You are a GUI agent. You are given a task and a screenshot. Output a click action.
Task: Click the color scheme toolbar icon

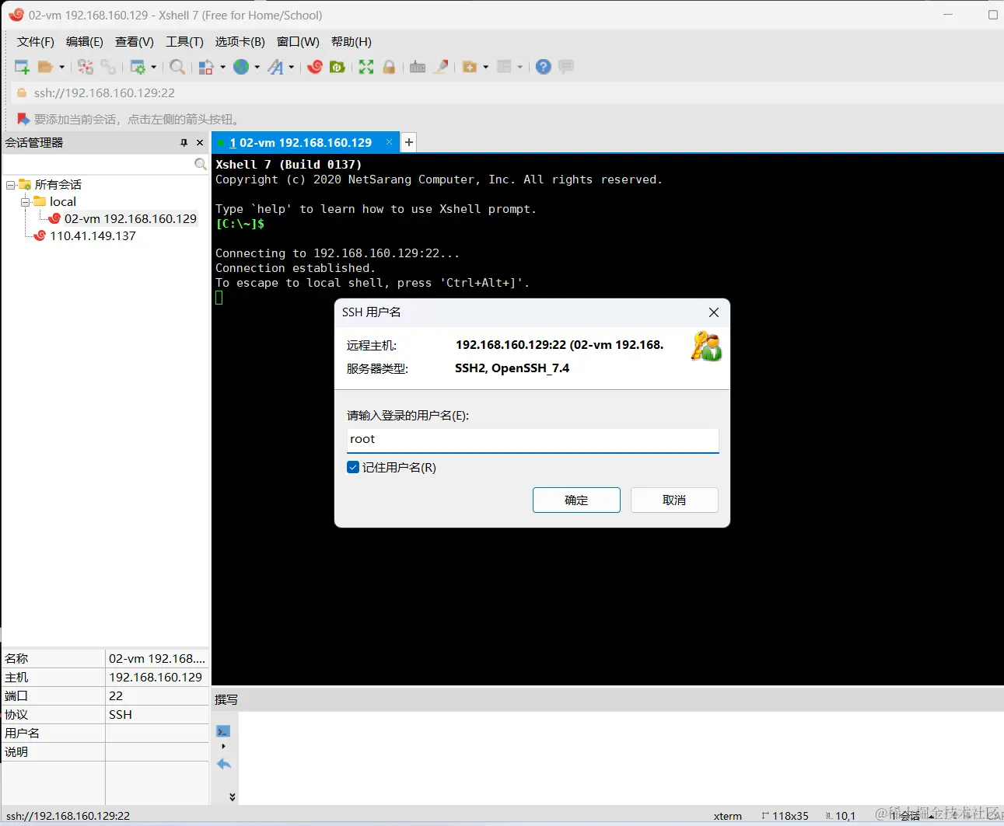206,67
